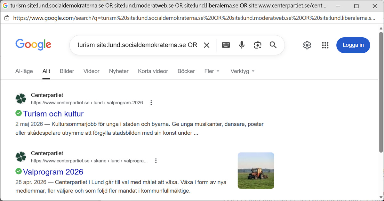Open quick settings via the gear icon
The image size is (384, 201).
coord(307,45)
